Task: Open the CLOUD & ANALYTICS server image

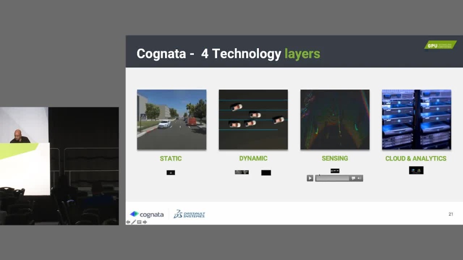Action: click(x=416, y=119)
